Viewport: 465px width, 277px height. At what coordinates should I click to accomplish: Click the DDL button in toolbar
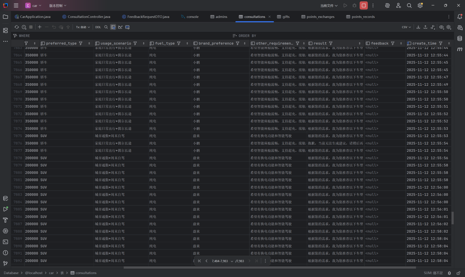98,27
